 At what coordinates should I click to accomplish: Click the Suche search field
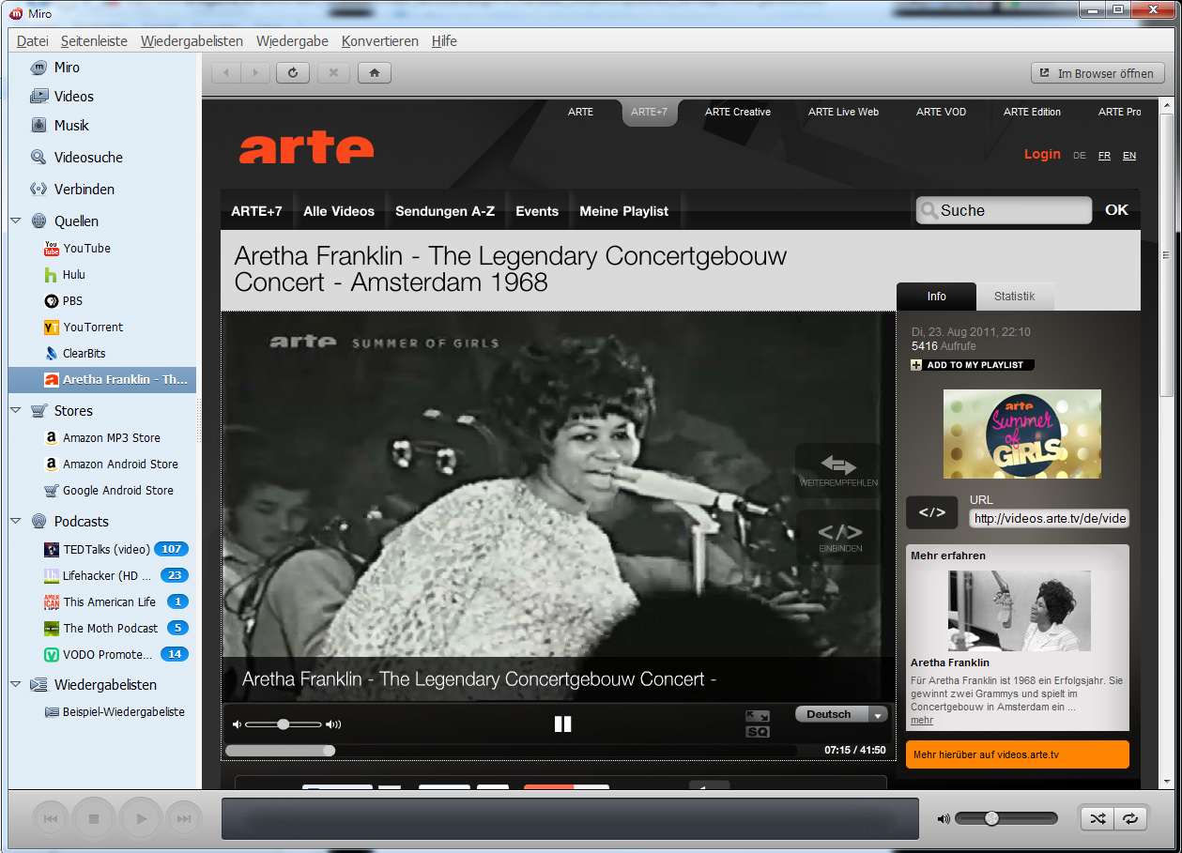[x=1004, y=211]
